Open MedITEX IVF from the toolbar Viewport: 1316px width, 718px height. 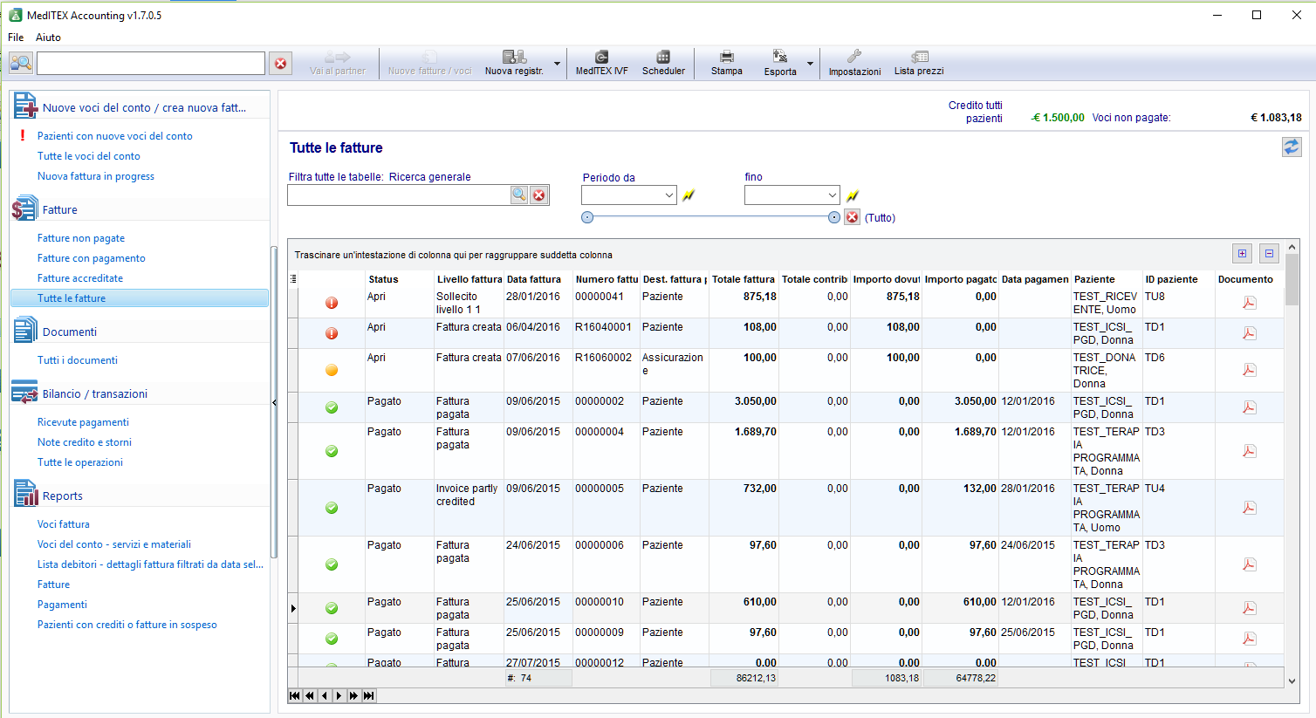[x=601, y=63]
